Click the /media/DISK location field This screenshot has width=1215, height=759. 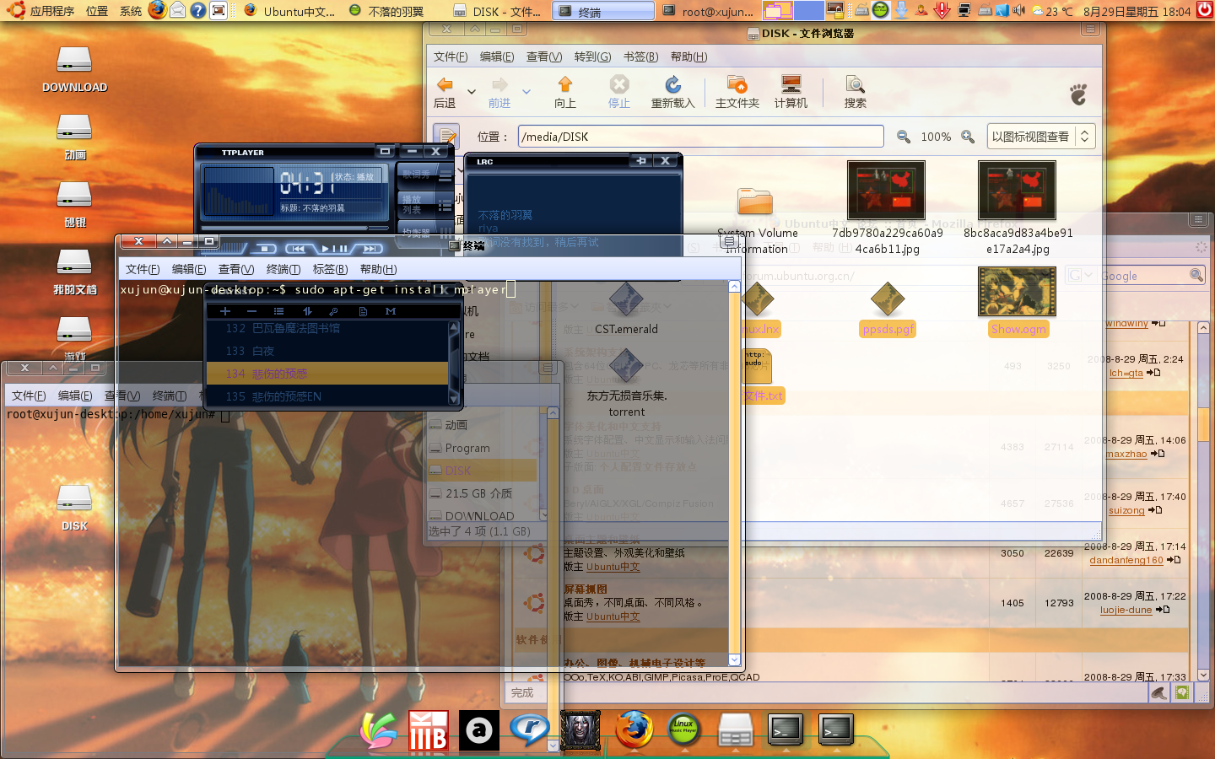700,137
